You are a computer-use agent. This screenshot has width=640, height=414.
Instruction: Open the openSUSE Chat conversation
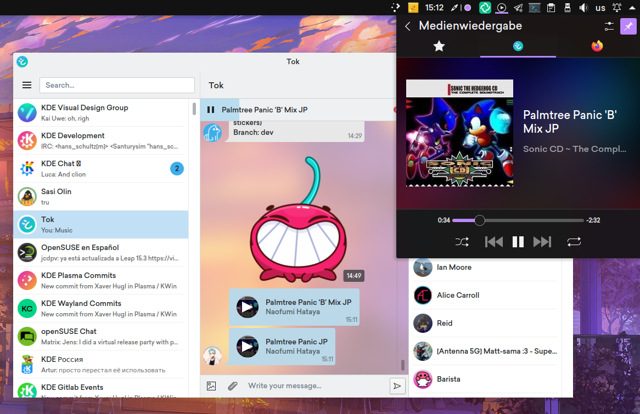tap(101, 337)
